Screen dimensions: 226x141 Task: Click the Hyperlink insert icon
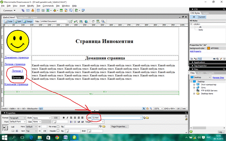click(x=23, y=10)
